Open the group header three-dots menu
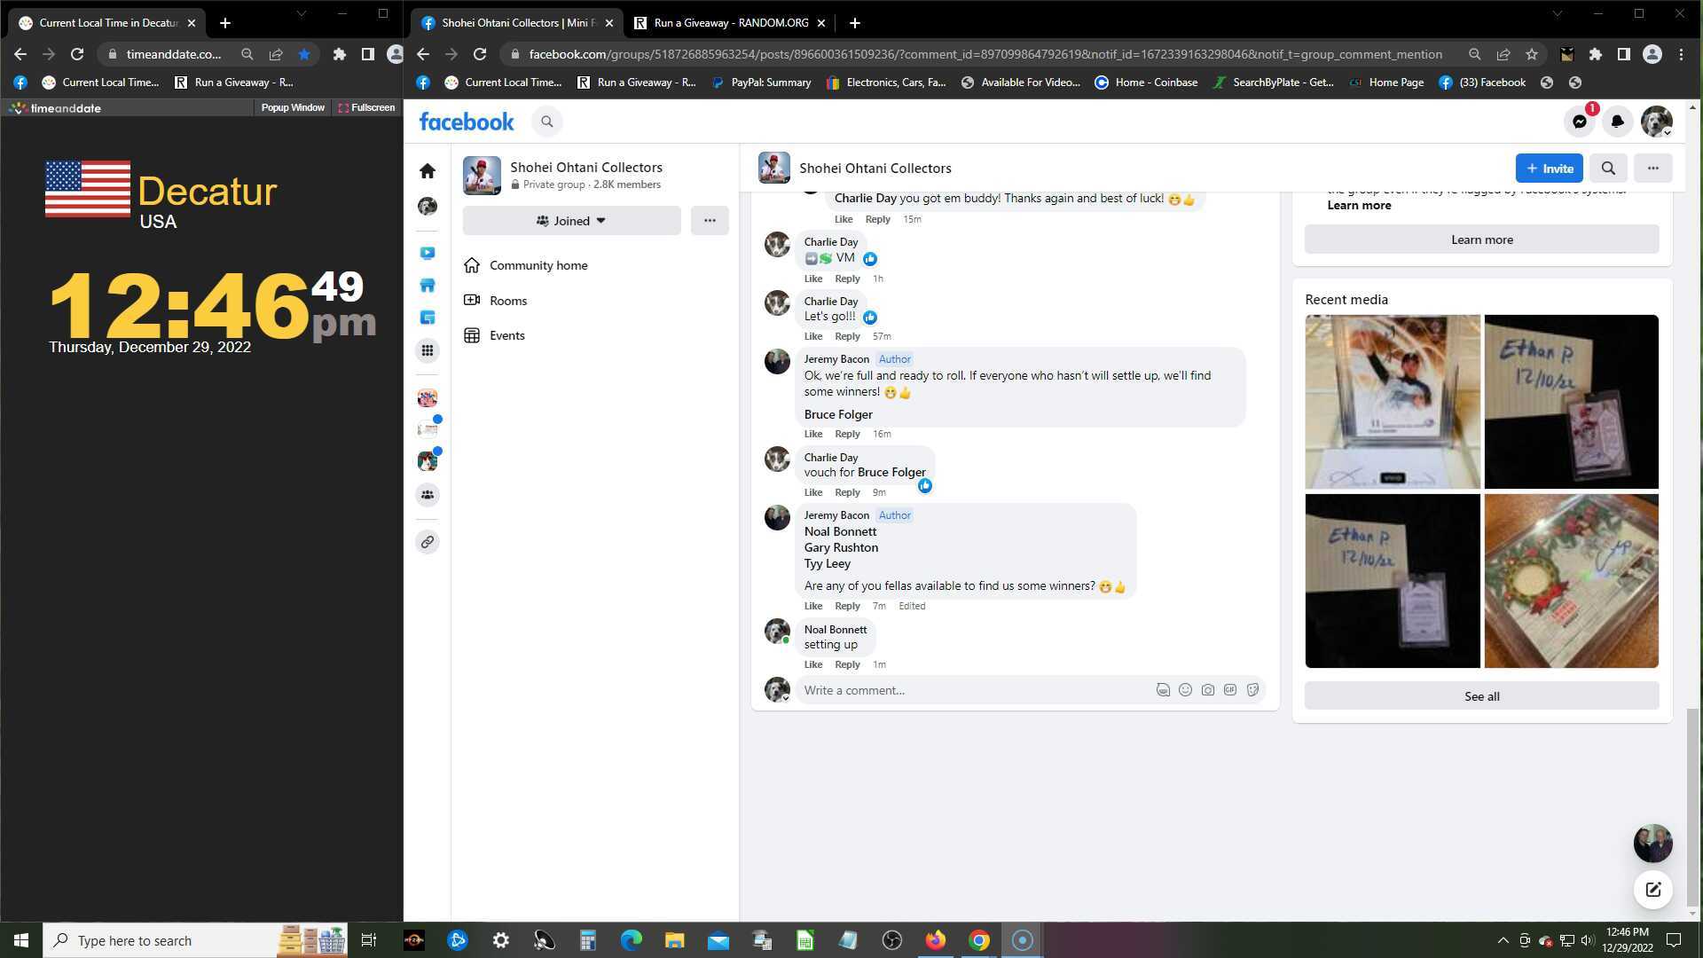1703x958 pixels. [x=1652, y=168]
